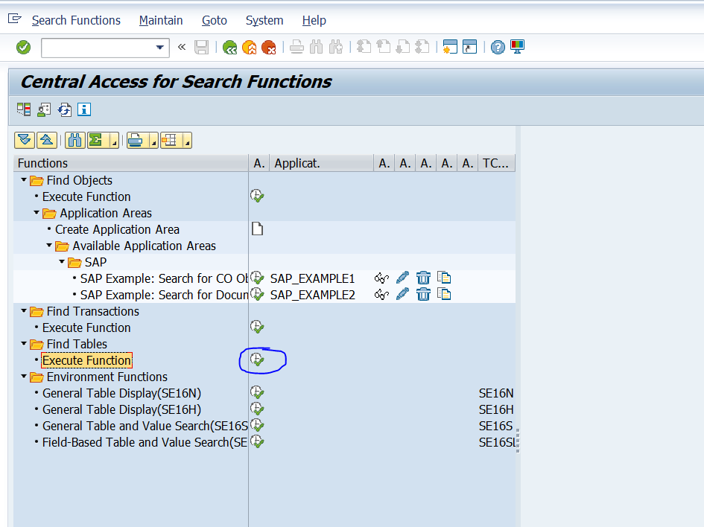
Task: Delete SAP_EXAMPLE1 using its trash icon
Action: [423, 278]
